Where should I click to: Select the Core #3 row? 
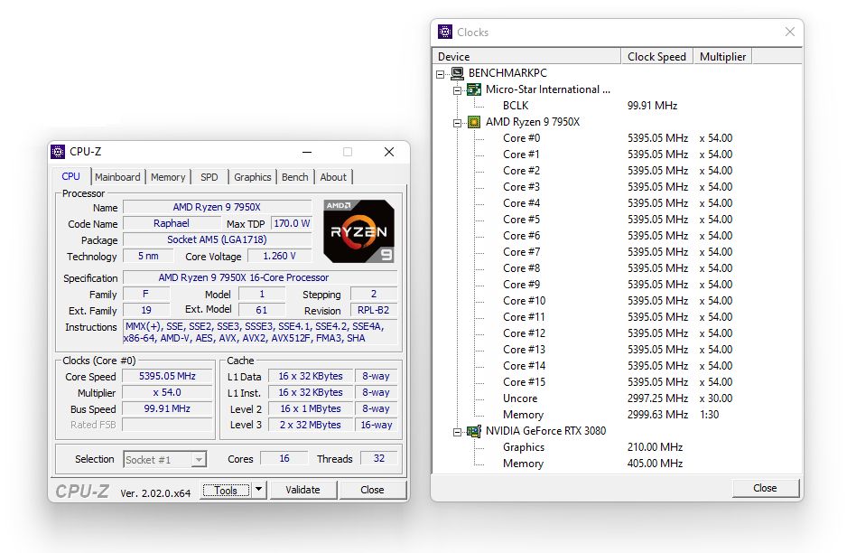coord(617,187)
